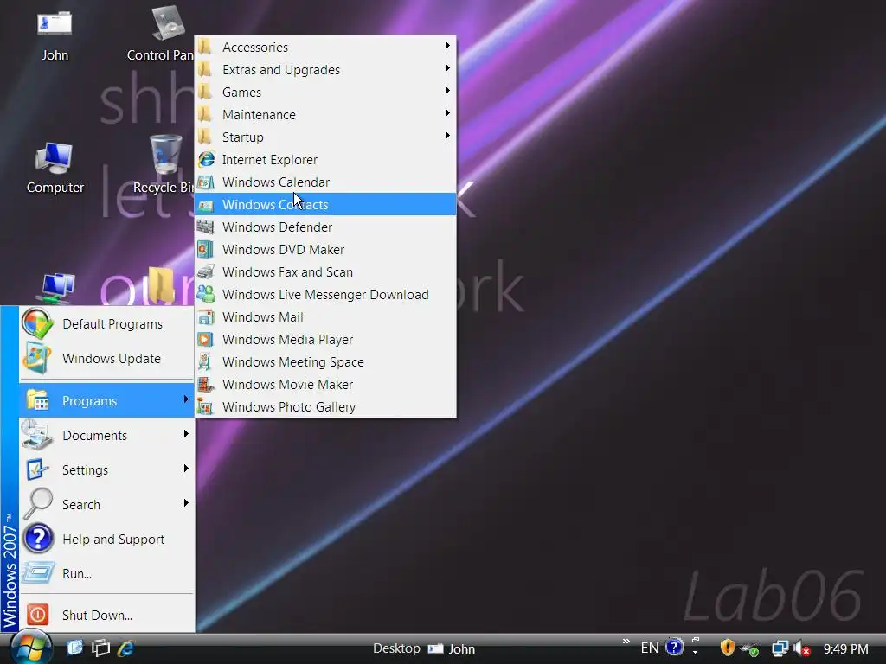Click the Windows Media Player icon
The width and height of the screenshot is (886, 664).
click(206, 339)
